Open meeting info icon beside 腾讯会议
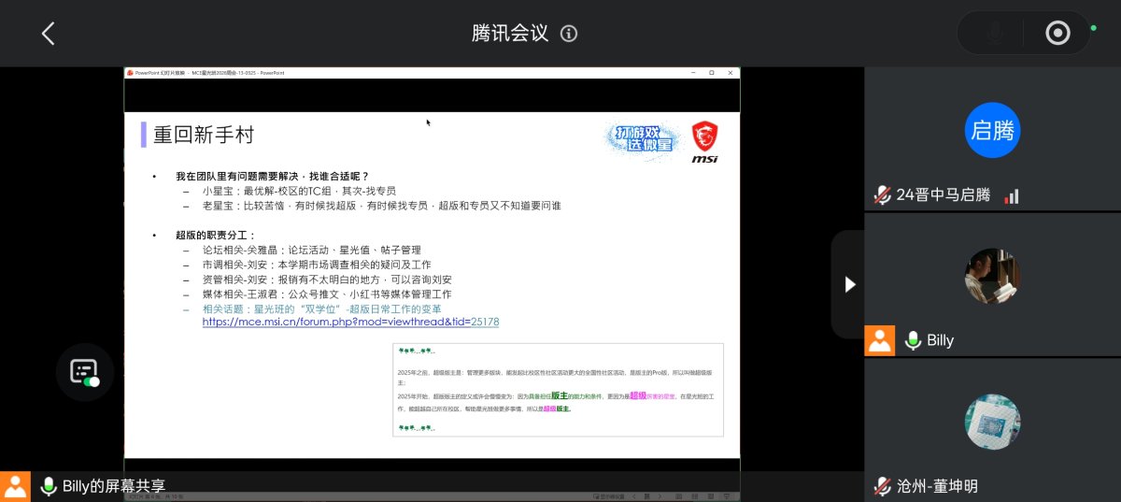The image size is (1121, 502). 569,34
